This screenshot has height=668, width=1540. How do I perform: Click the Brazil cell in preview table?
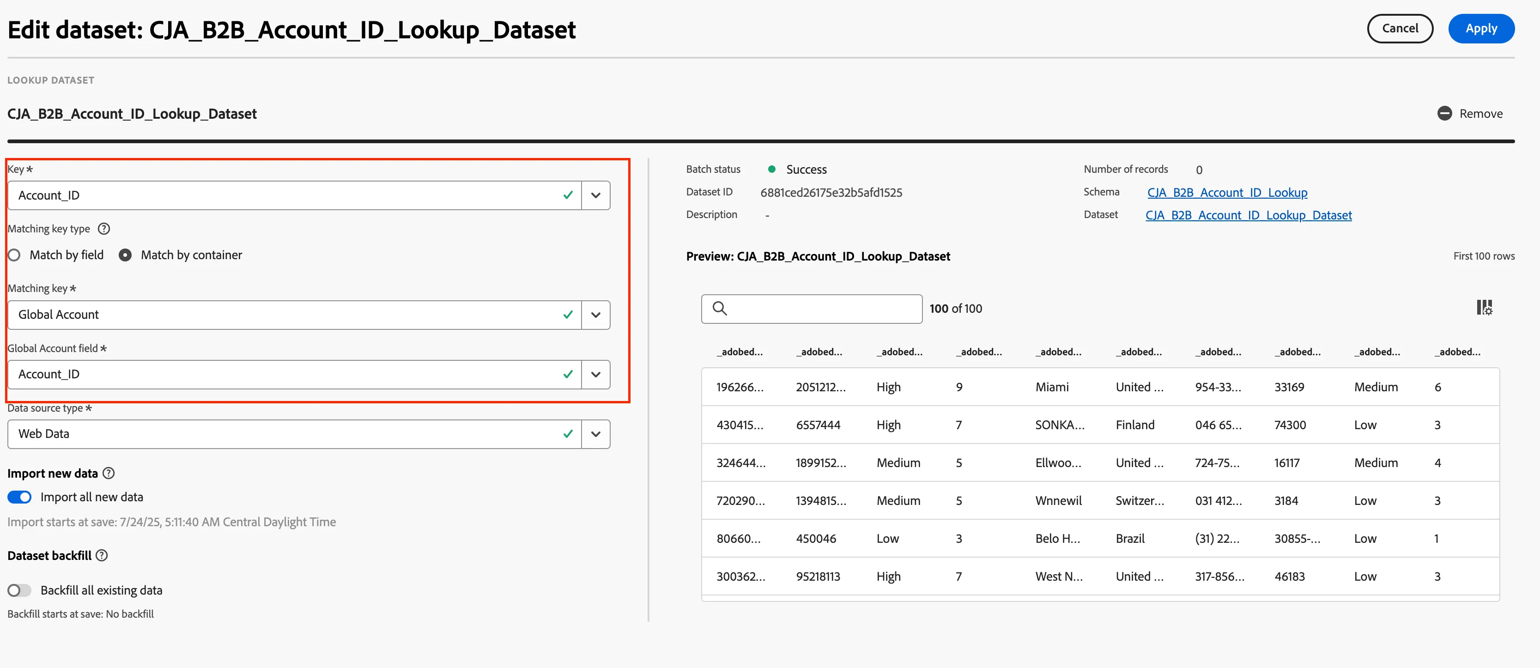point(1130,539)
